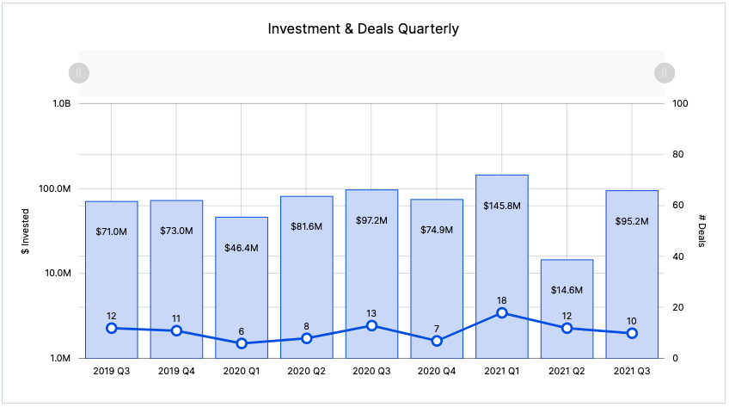Click the Investment & Deals Quarterly title
This screenshot has width=729, height=407.
point(364,28)
